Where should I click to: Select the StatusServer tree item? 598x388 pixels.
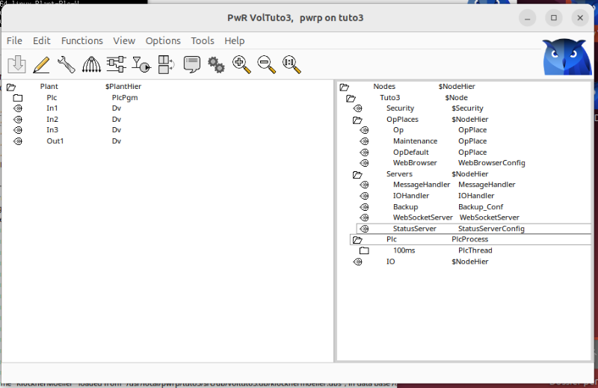(414, 229)
